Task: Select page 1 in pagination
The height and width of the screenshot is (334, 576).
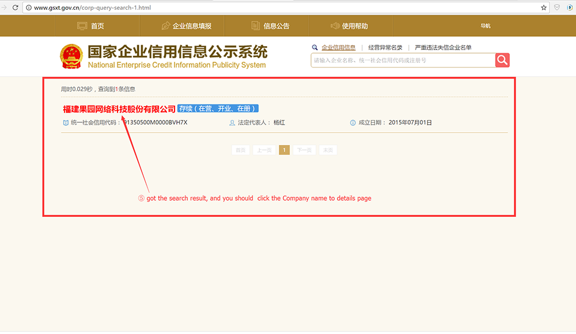Action: (285, 150)
